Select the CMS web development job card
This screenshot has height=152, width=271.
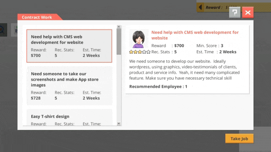[x=69, y=46]
